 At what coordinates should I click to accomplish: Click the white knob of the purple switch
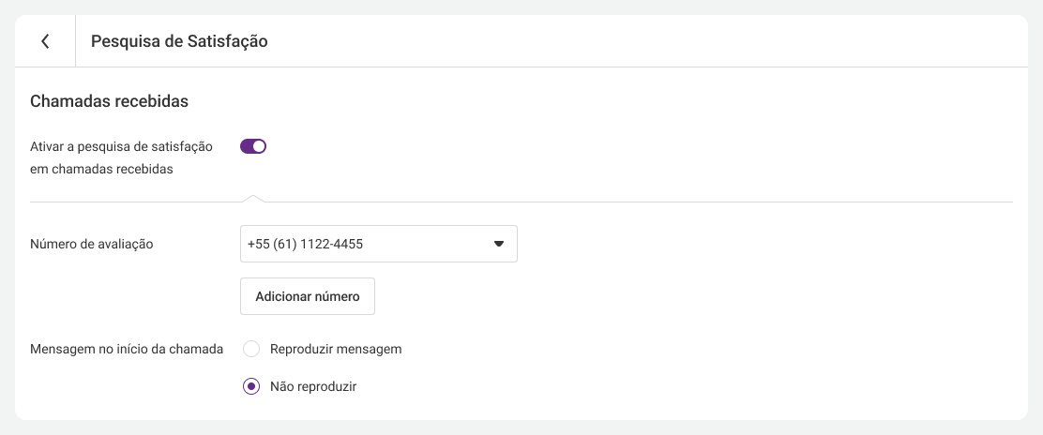pos(260,146)
